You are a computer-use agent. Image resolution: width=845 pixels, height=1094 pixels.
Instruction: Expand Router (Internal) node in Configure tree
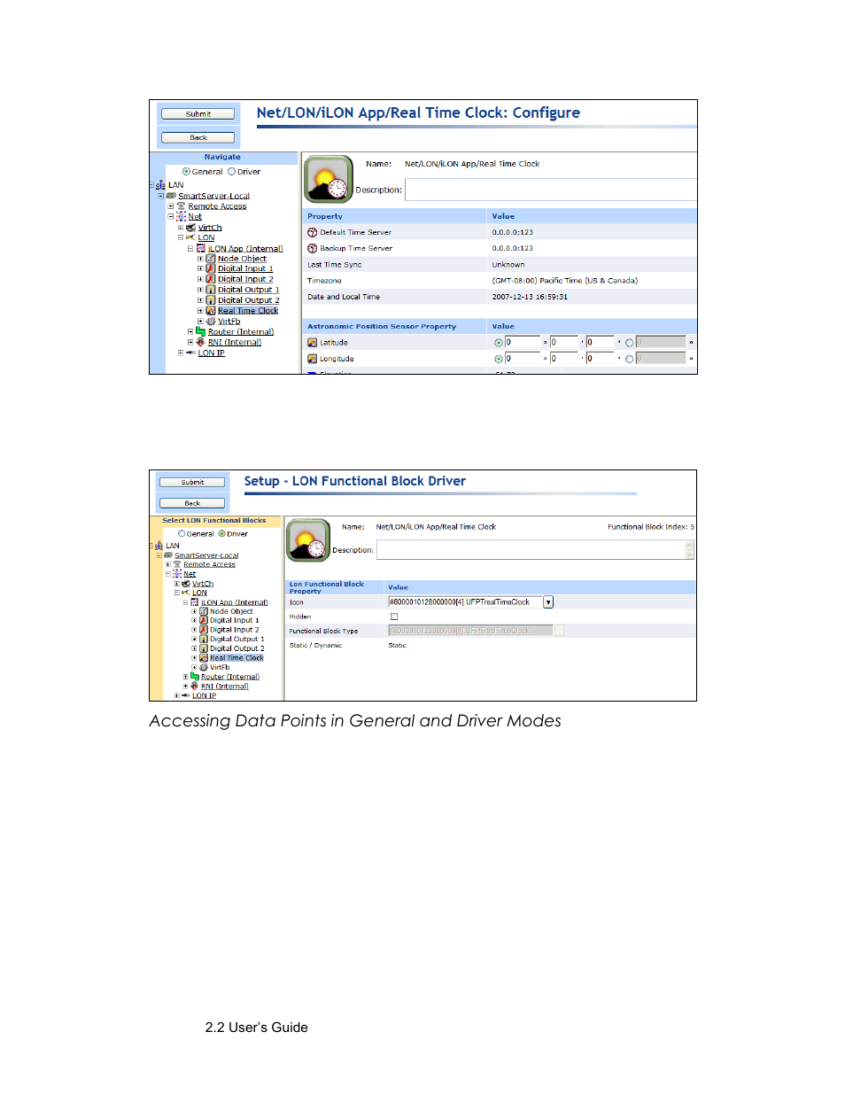(x=190, y=331)
